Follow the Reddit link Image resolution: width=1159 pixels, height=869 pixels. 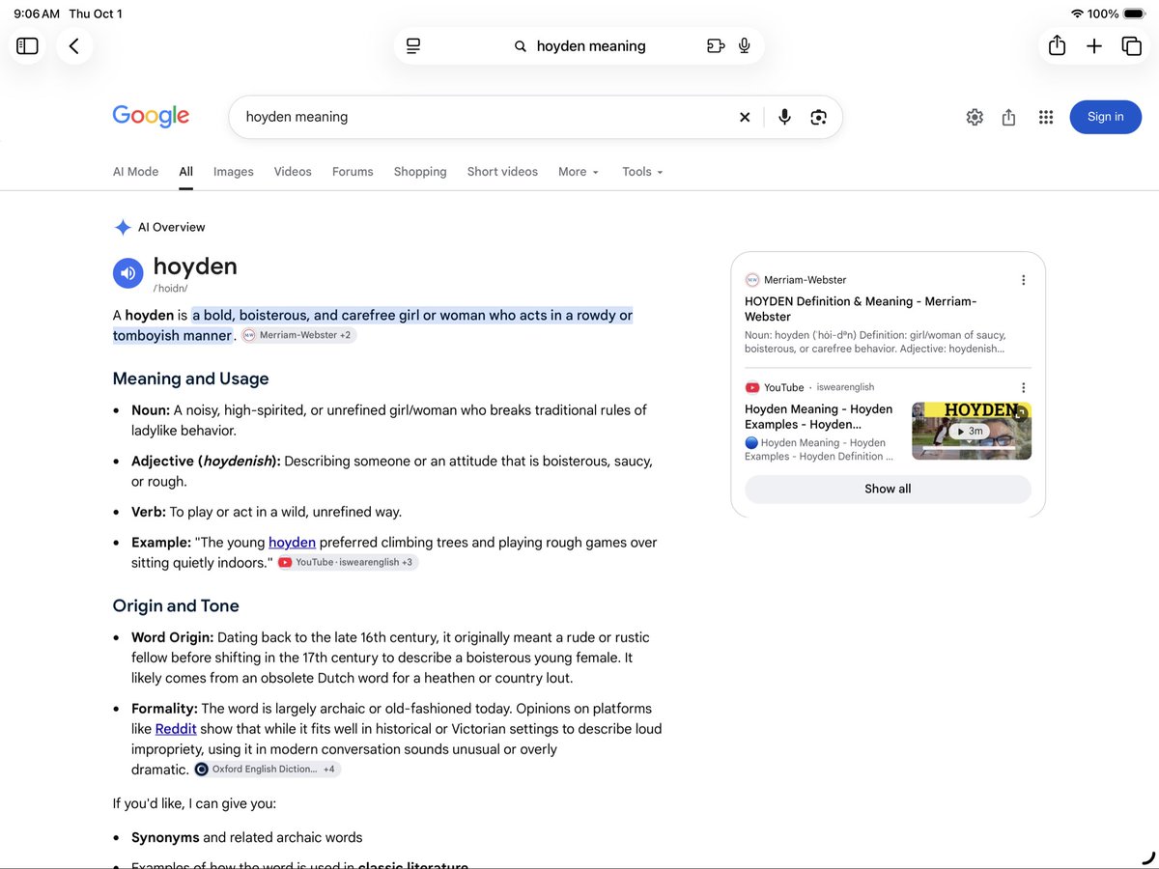tap(176, 729)
